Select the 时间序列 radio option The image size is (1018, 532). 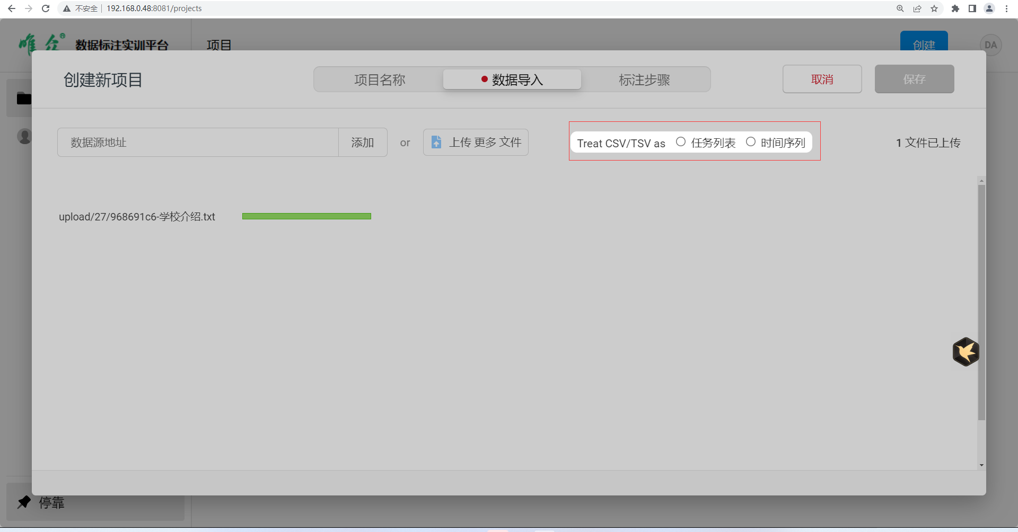click(x=751, y=142)
